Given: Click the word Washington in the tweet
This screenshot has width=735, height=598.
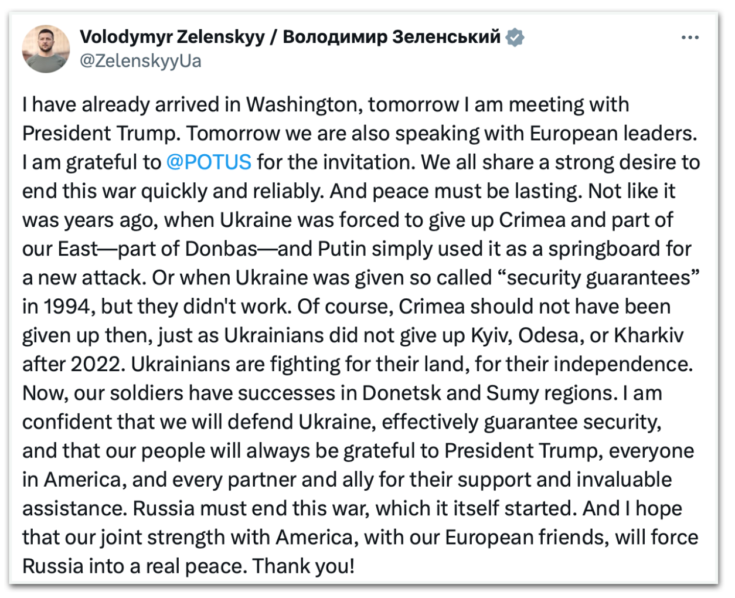Looking at the screenshot, I should click(302, 104).
